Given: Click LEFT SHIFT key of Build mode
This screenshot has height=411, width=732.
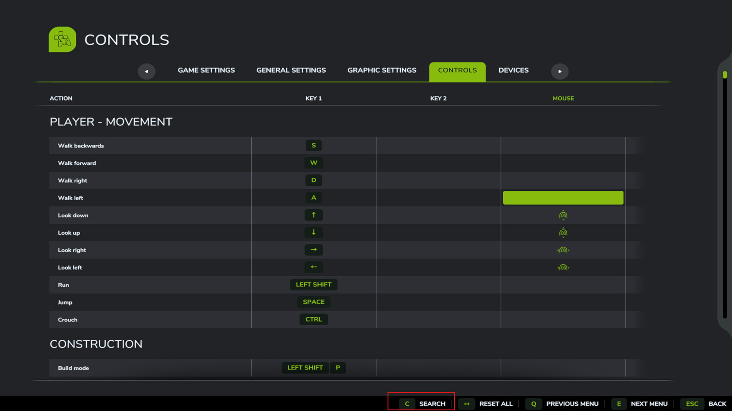Looking at the screenshot, I should [x=305, y=368].
